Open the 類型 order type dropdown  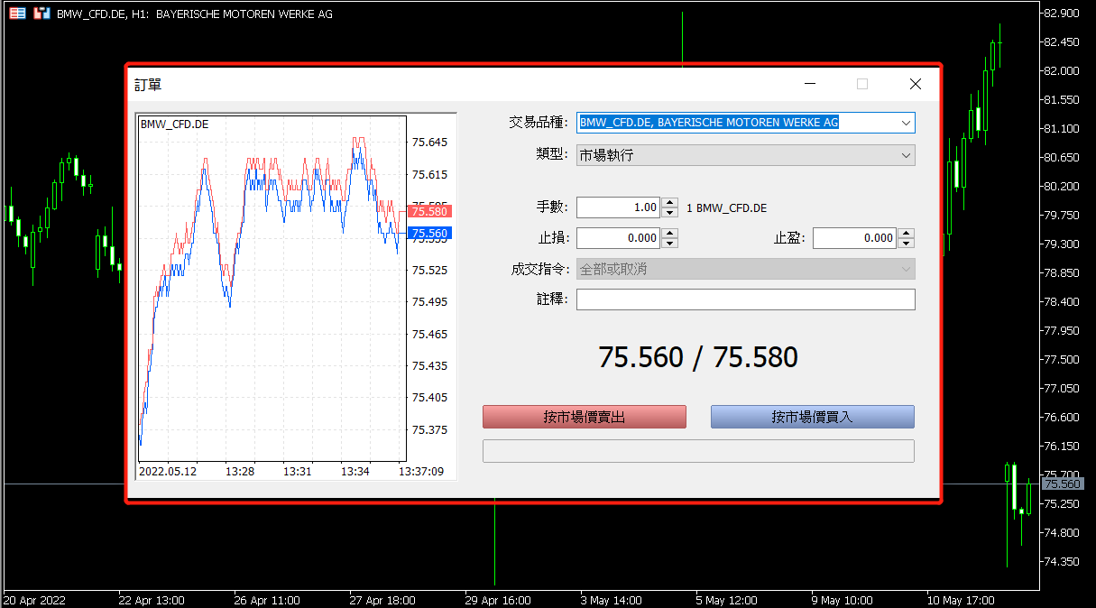(906, 155)
